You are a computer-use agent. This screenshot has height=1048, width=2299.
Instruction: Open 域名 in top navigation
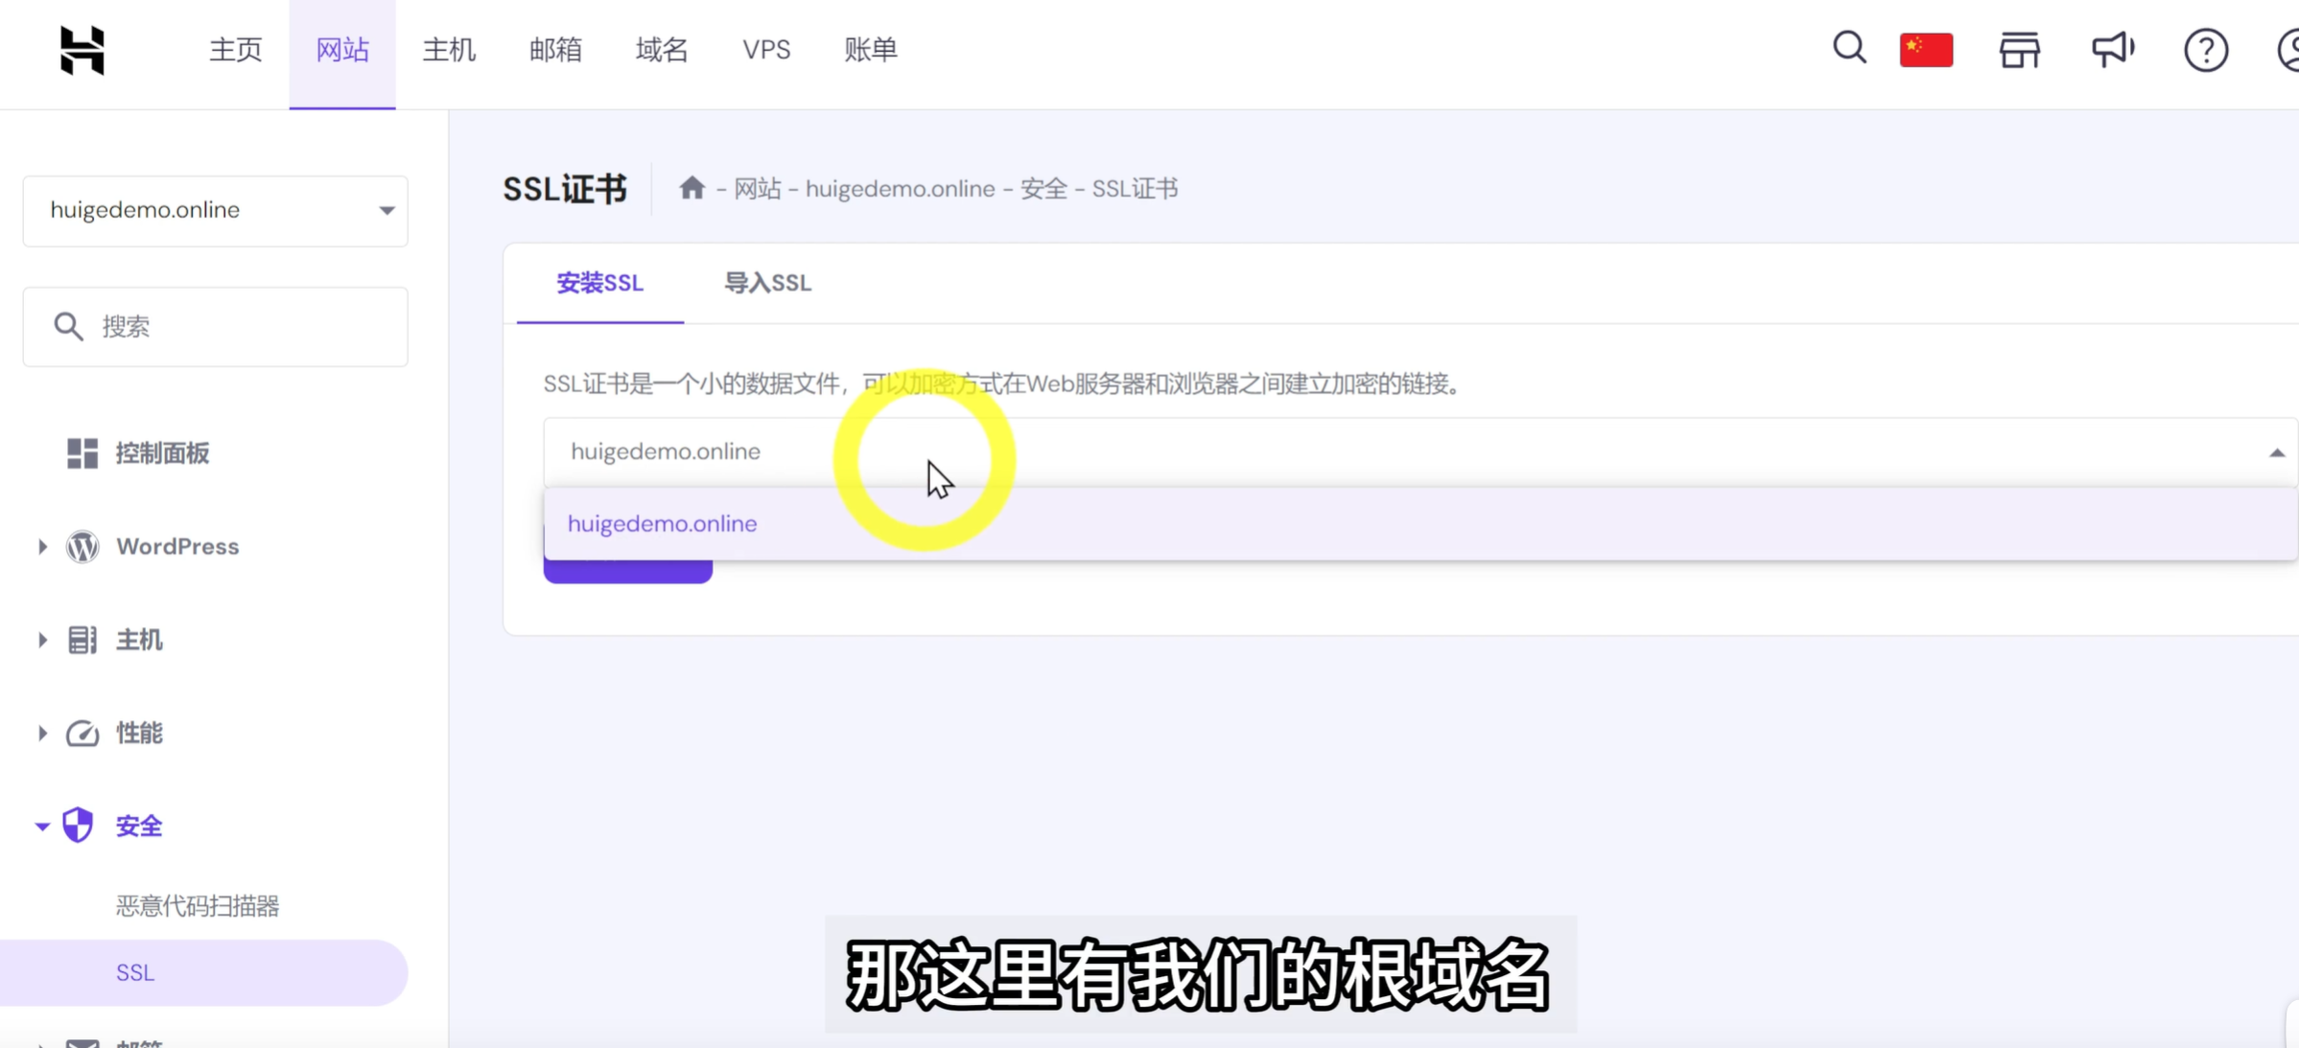point(662,50)
